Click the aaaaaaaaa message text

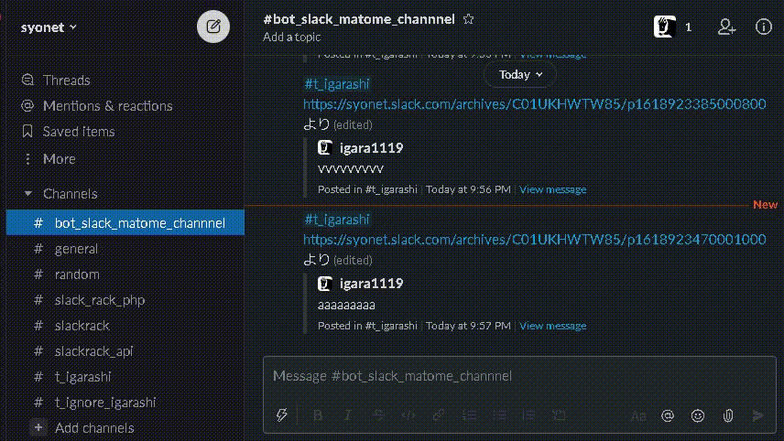point(346,305)
